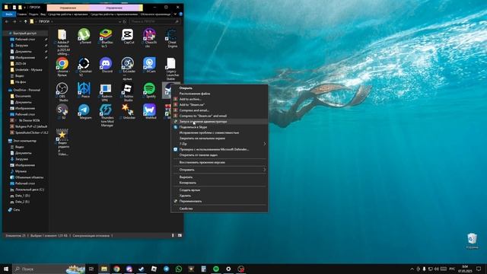Image resolution: width=487 pixels, height=274 pixels.
Task: Select the Telegram shortcut in the folder
Action: [x=84, y=112]
